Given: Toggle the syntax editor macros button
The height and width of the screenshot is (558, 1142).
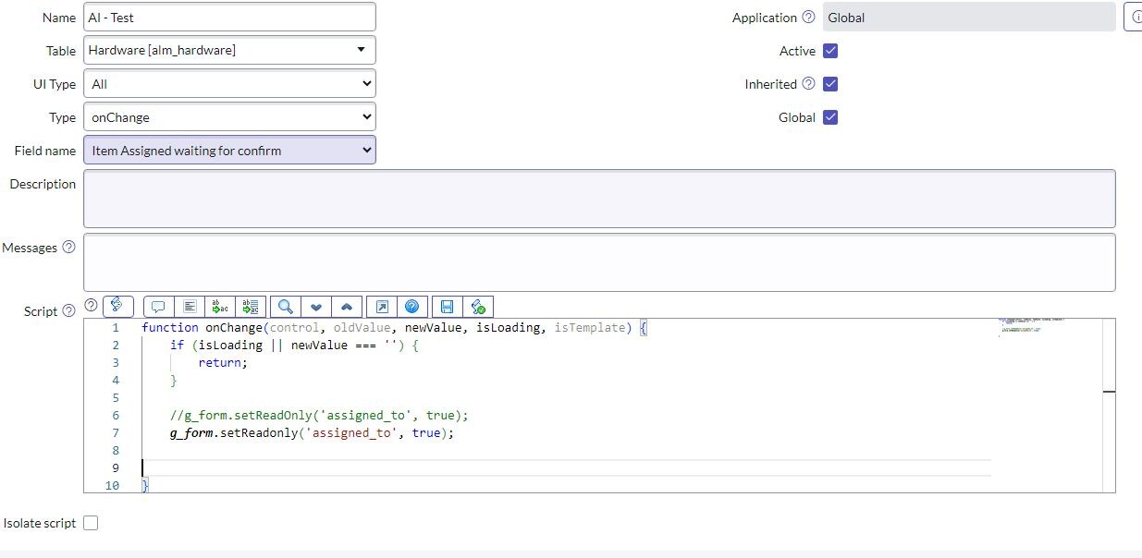Looking at the screenshot, I should coord(118,306).
